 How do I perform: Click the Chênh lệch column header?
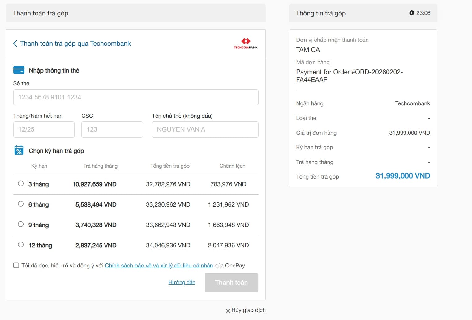(232, 166)
